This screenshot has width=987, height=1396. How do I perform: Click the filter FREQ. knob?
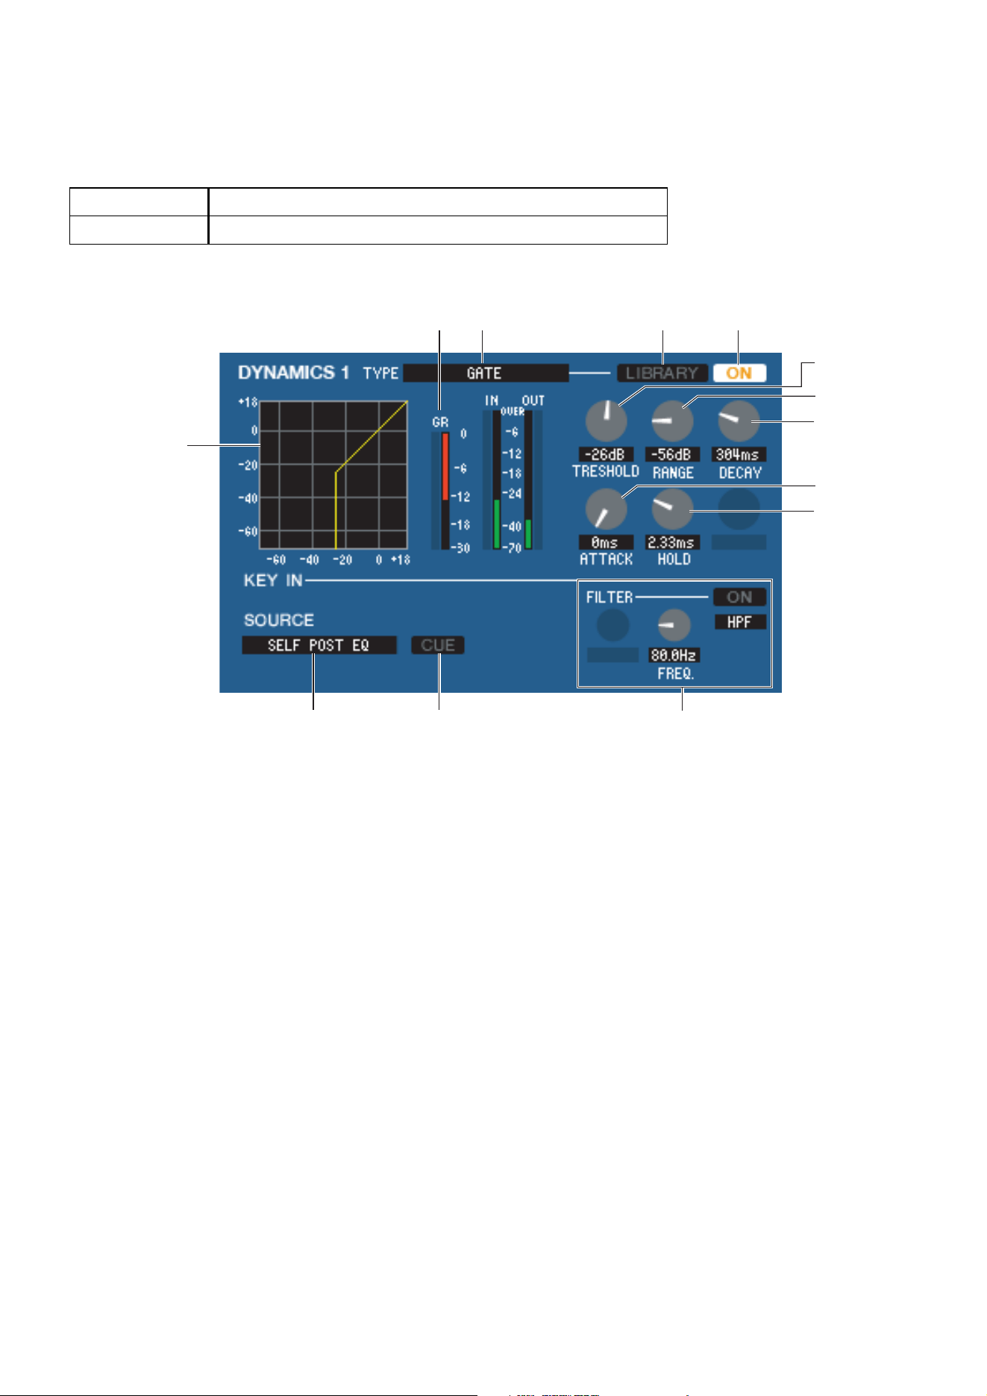click(673, 626)
